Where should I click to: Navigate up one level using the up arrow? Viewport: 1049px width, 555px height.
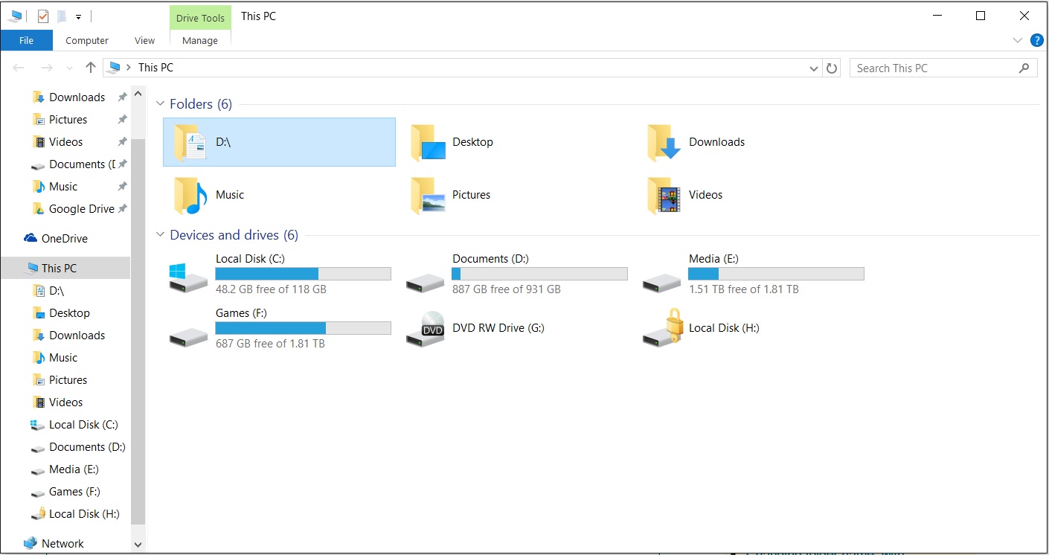pyautogui.click(x=90, y=67)
